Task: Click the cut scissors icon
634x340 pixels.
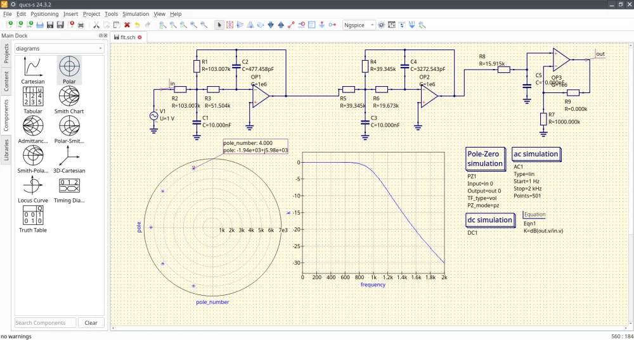Action: pos(96,25)
